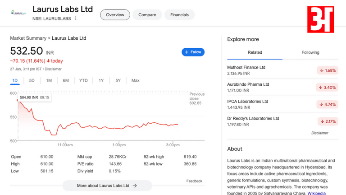Switch to the Following tab
Viewport: 346px width, 195px height.
pyautogui.click(x=310, y=52)
